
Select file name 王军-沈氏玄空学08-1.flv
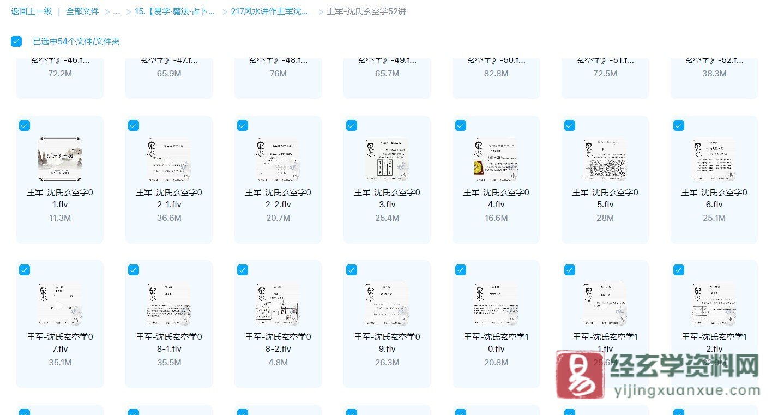click(x=169, y=342)
